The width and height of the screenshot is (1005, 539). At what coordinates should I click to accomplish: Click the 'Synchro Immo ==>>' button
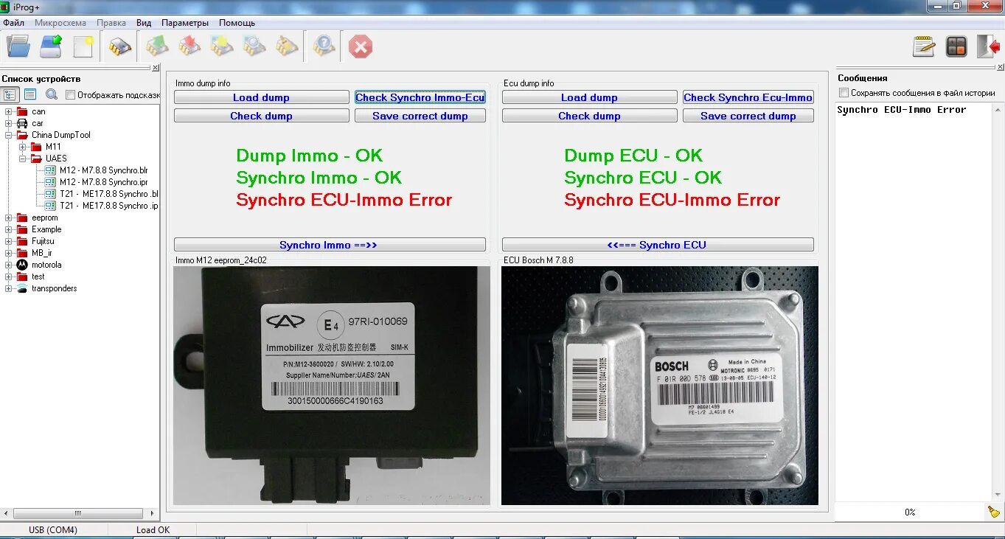330,245
